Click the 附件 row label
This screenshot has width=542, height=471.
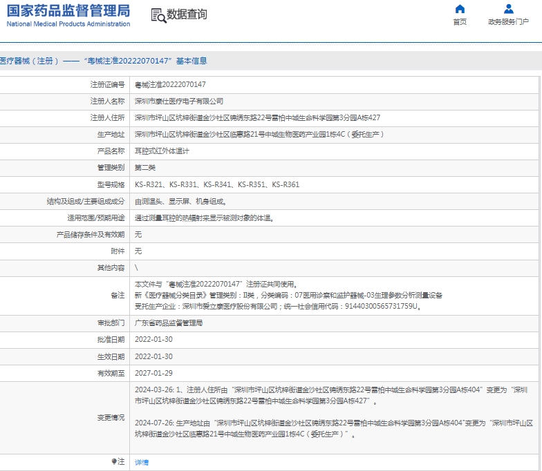[x=118, y=251]
